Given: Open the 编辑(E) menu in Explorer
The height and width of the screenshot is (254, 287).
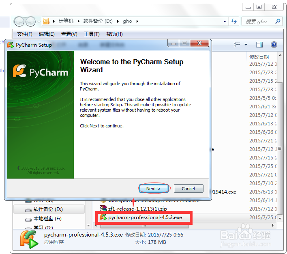Looking at the screenshot, I should pyautogui.click(x=47, y=34).
